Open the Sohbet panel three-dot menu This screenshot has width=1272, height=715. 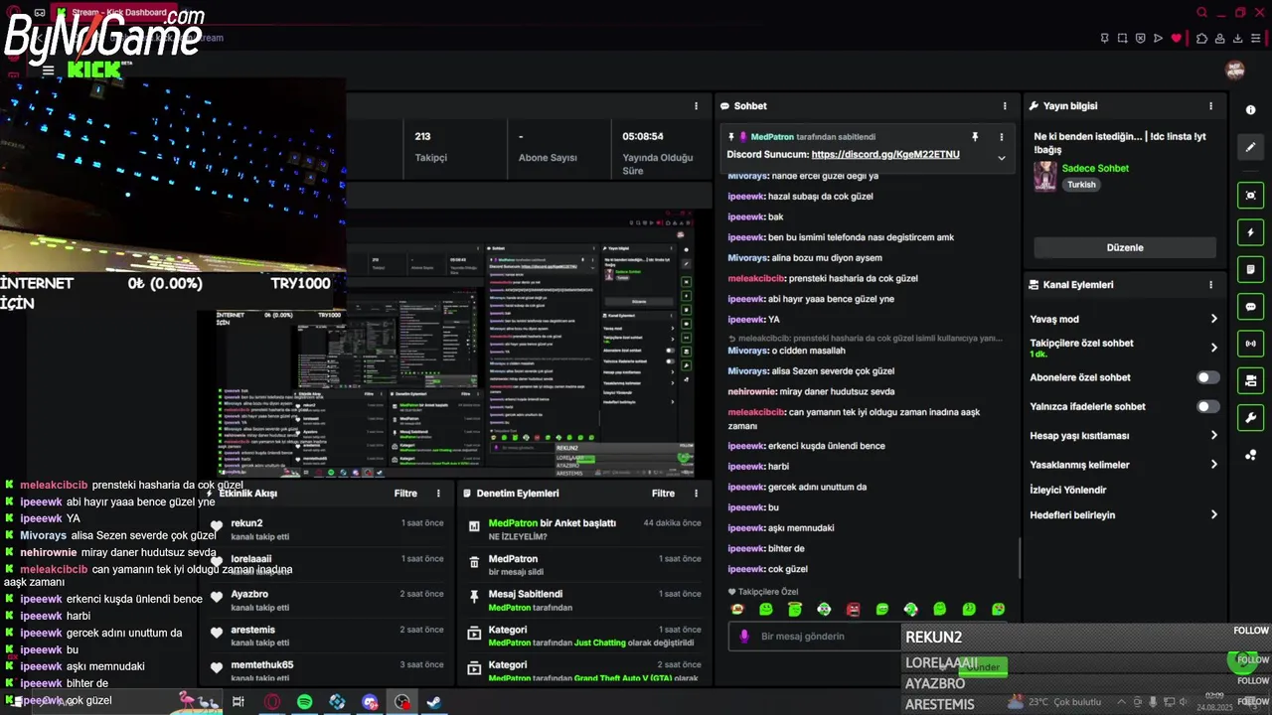click(1005, 106)
